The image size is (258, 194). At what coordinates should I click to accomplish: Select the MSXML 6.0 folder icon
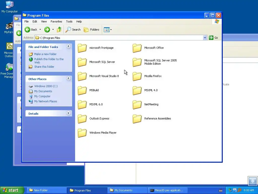pyautogui.click(x=82, y=105)
